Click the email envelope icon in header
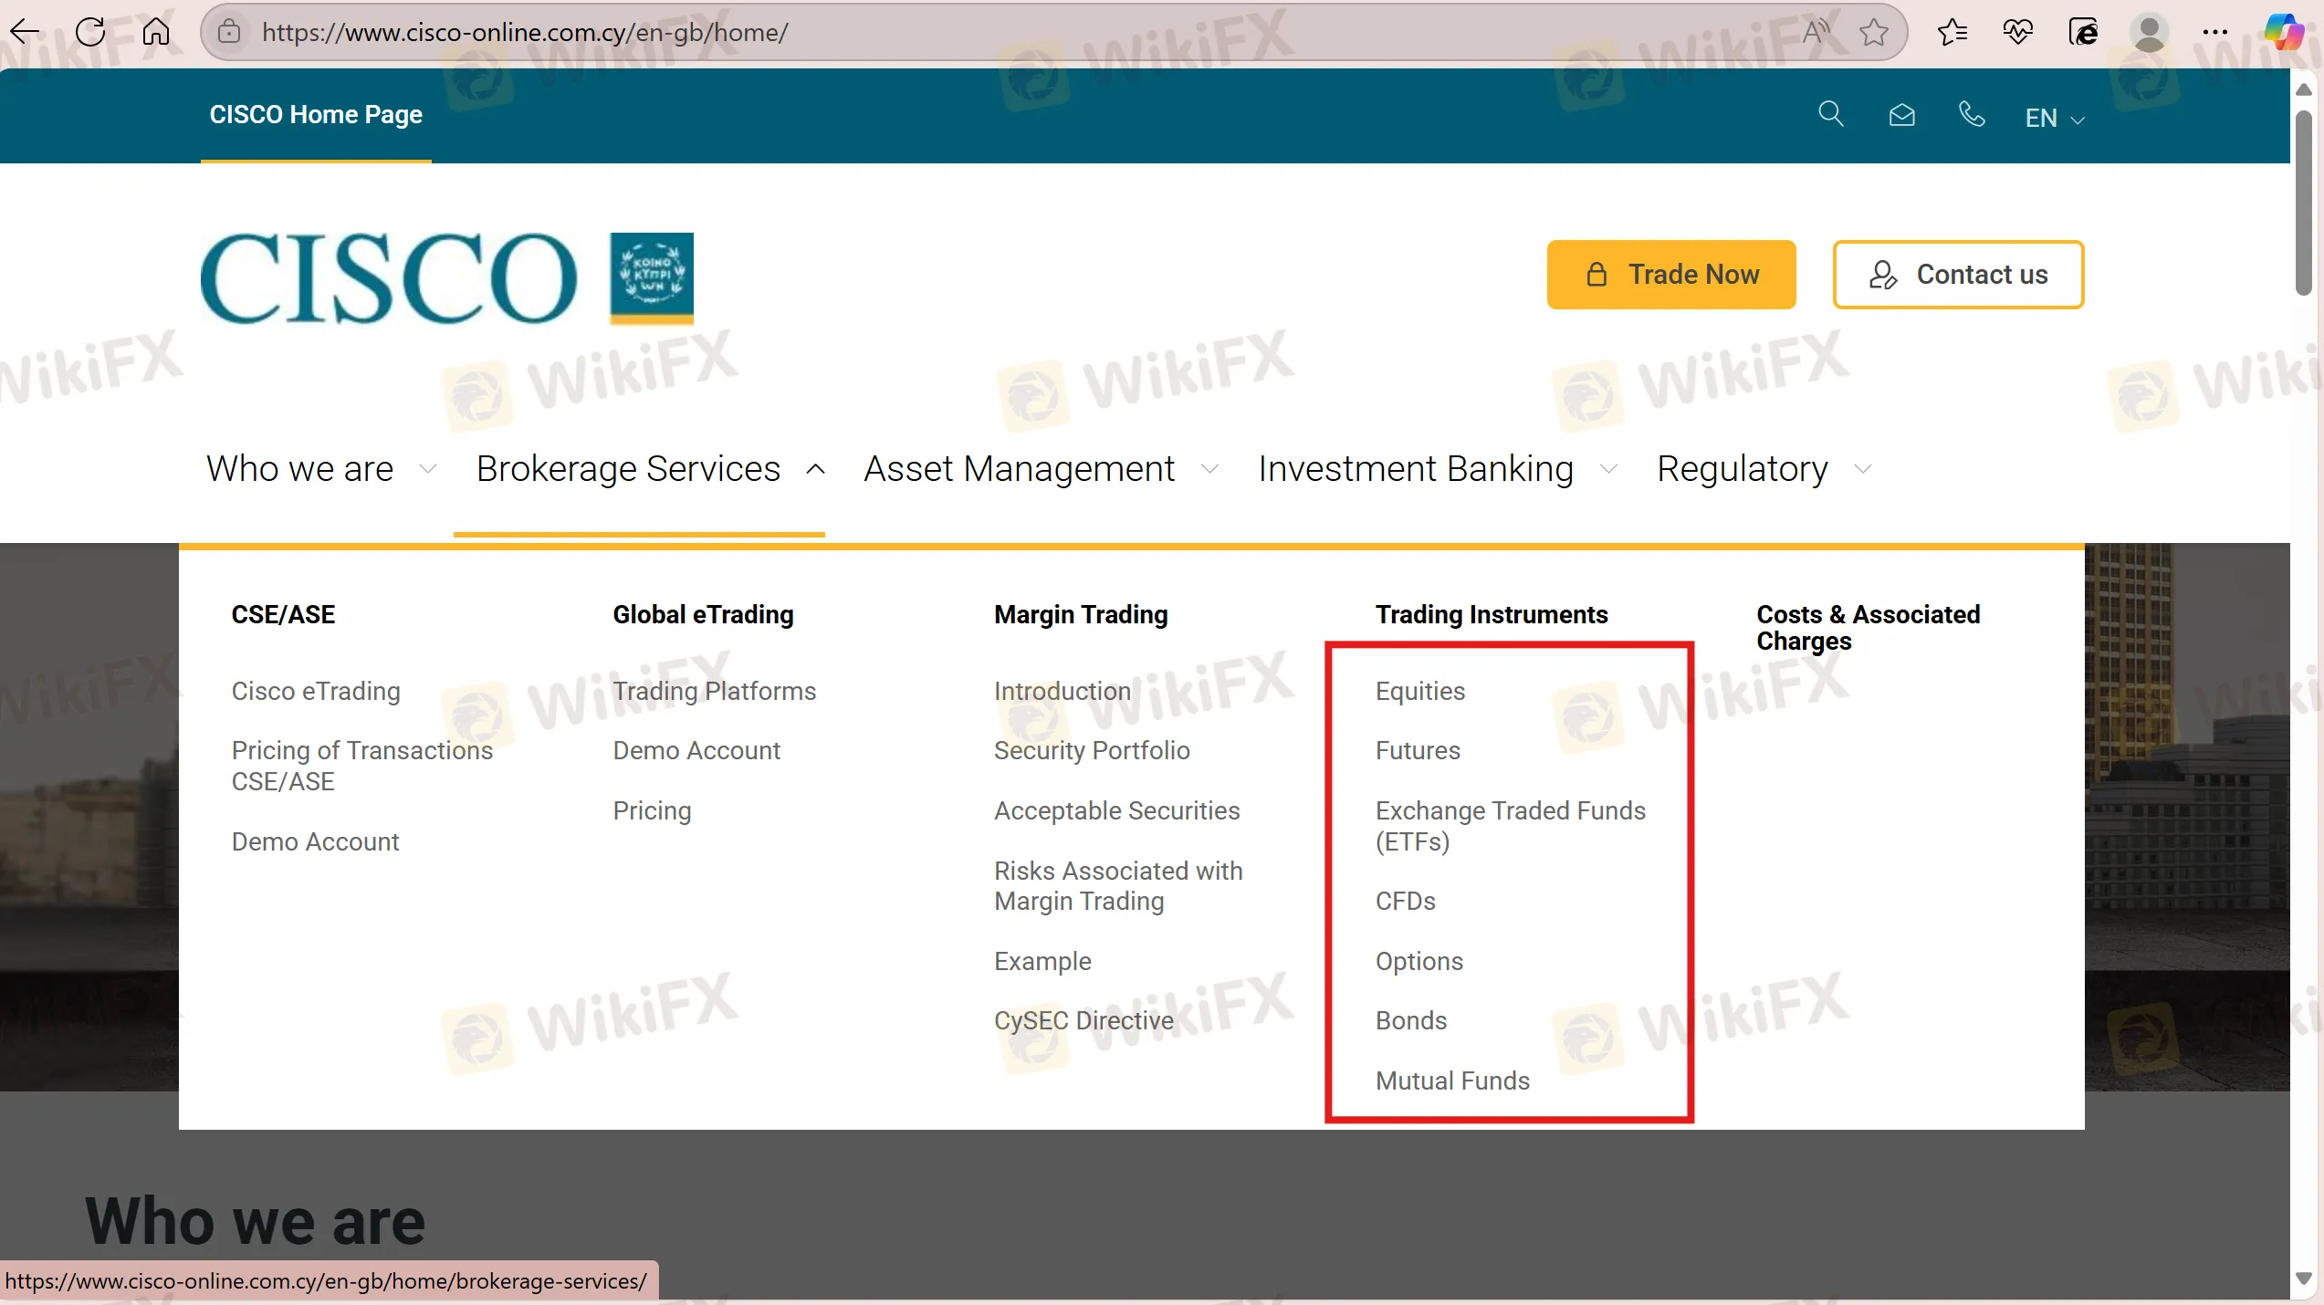The image size is (2324, 1305). coord(1901,115)
